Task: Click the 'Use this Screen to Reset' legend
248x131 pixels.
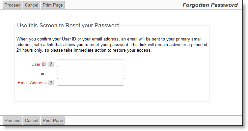Action: 68,25
